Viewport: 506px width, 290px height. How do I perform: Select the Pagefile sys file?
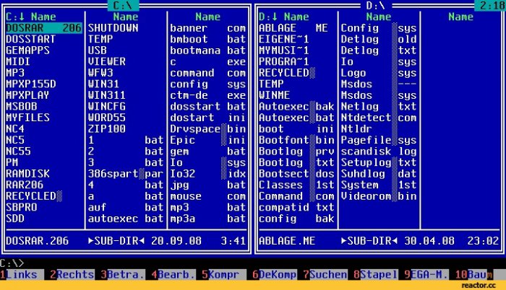click(379, 140)
